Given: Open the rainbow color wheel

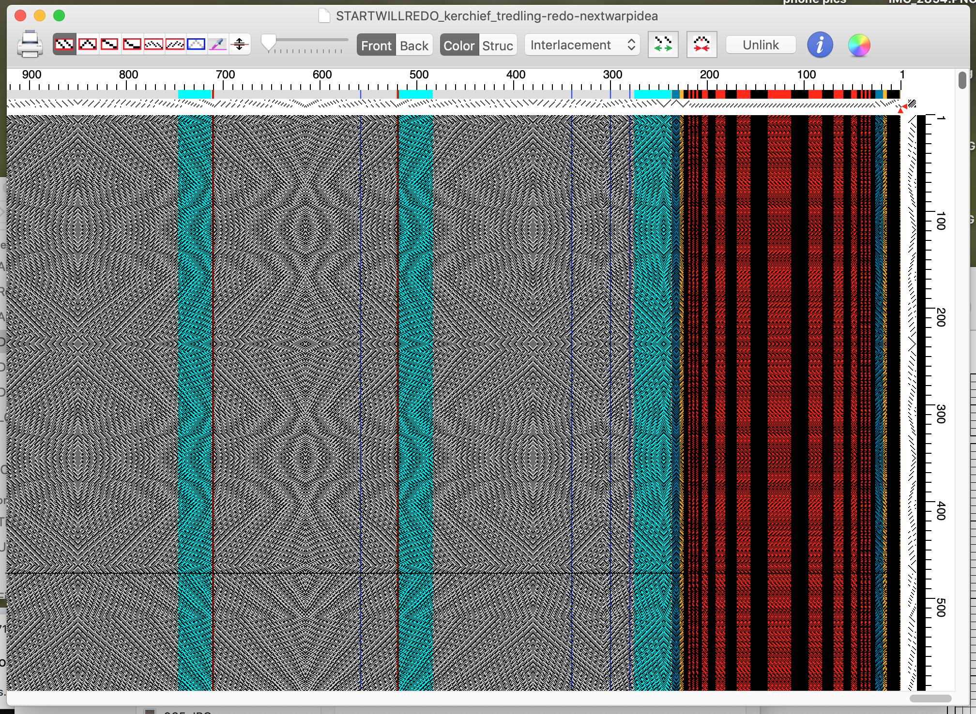Looking at the screenshot, I should [x=859, y=45].
